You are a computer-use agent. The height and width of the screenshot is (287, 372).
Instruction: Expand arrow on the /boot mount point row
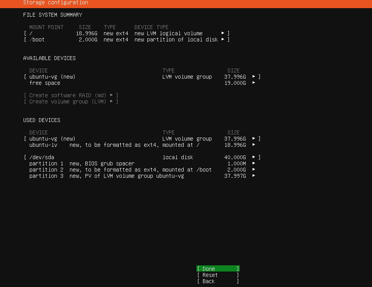(x=223, y=39)
